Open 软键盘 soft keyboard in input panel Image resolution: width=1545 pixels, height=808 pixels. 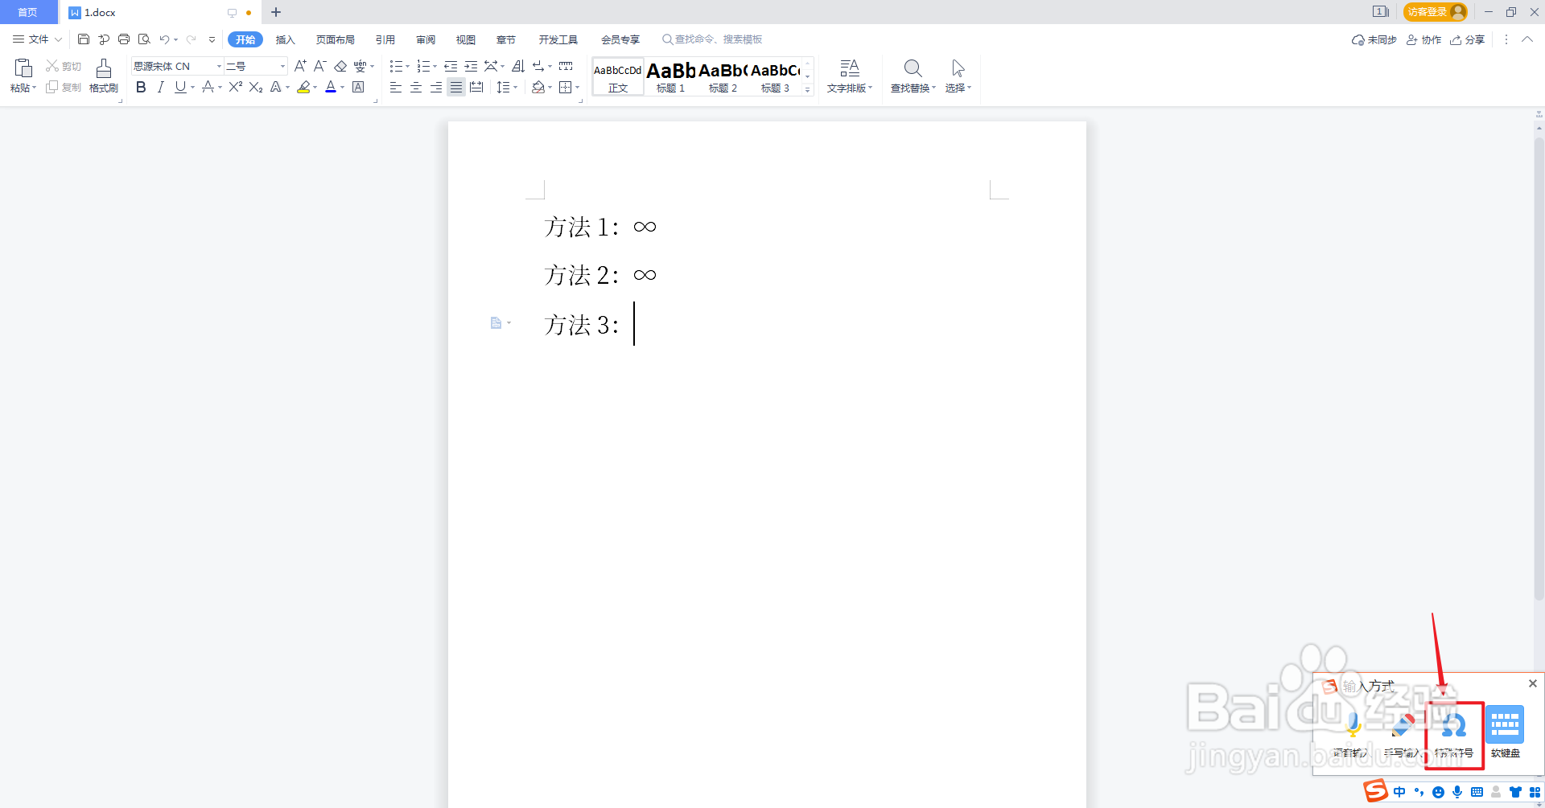[1505, 733]
